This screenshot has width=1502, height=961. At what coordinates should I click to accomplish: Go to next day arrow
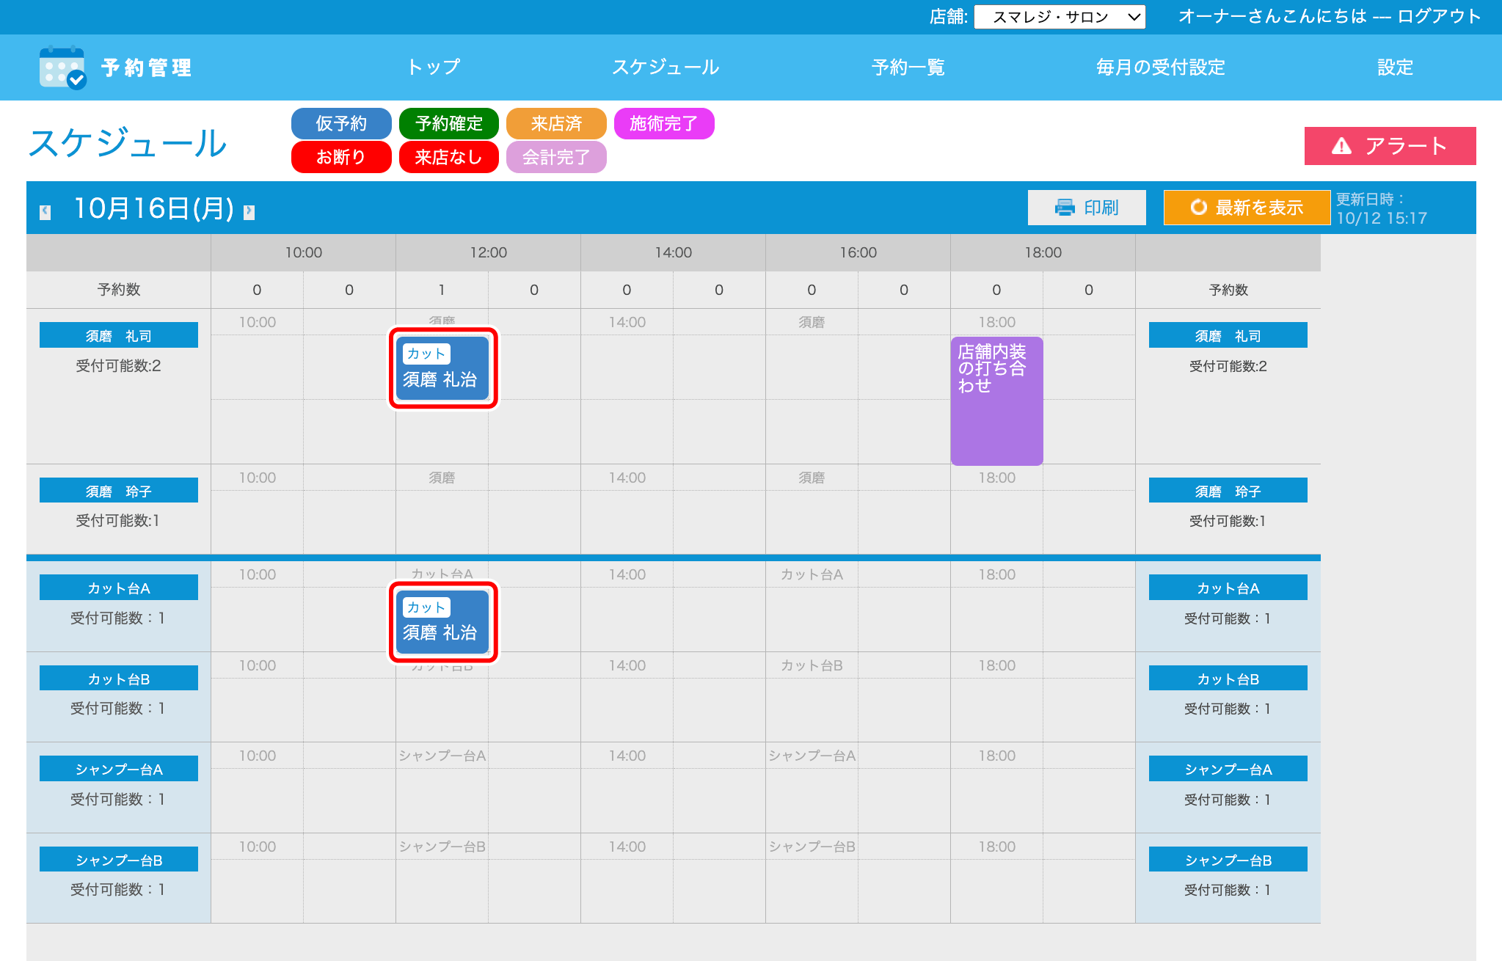(x=249, y=212)
